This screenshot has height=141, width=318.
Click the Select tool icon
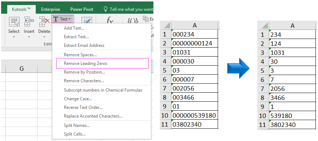[x=14, y=22]
